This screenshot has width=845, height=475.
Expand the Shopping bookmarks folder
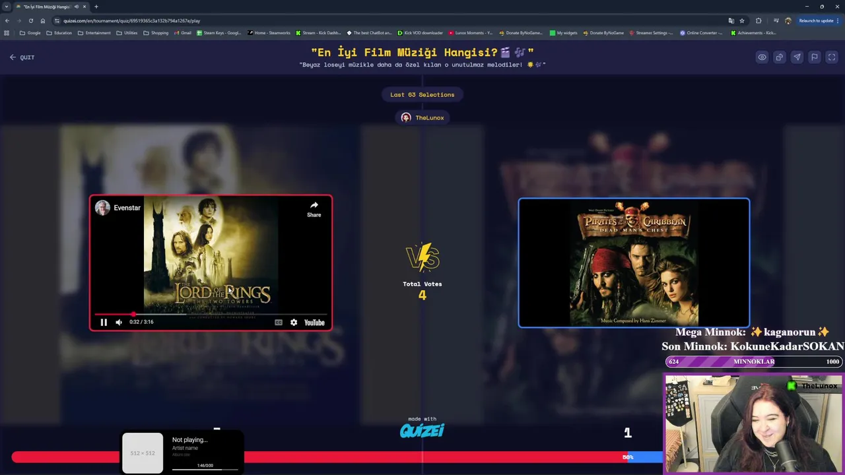pos(156,33)
